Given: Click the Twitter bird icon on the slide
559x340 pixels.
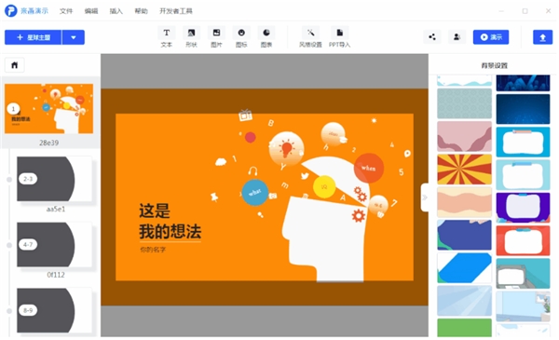Looking at the screenshot, I should click(305, 176).
